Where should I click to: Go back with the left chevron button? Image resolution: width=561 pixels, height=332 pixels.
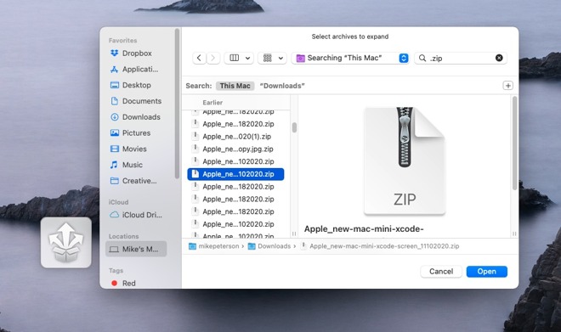click(x=199, y=58)
